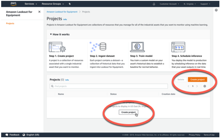The image size is (222, 139).
Task: Click the Step 3. Train model title
Action: pos(141,56)
